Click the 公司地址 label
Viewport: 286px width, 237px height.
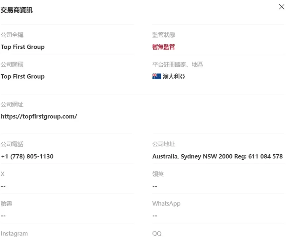coord(164,144)
